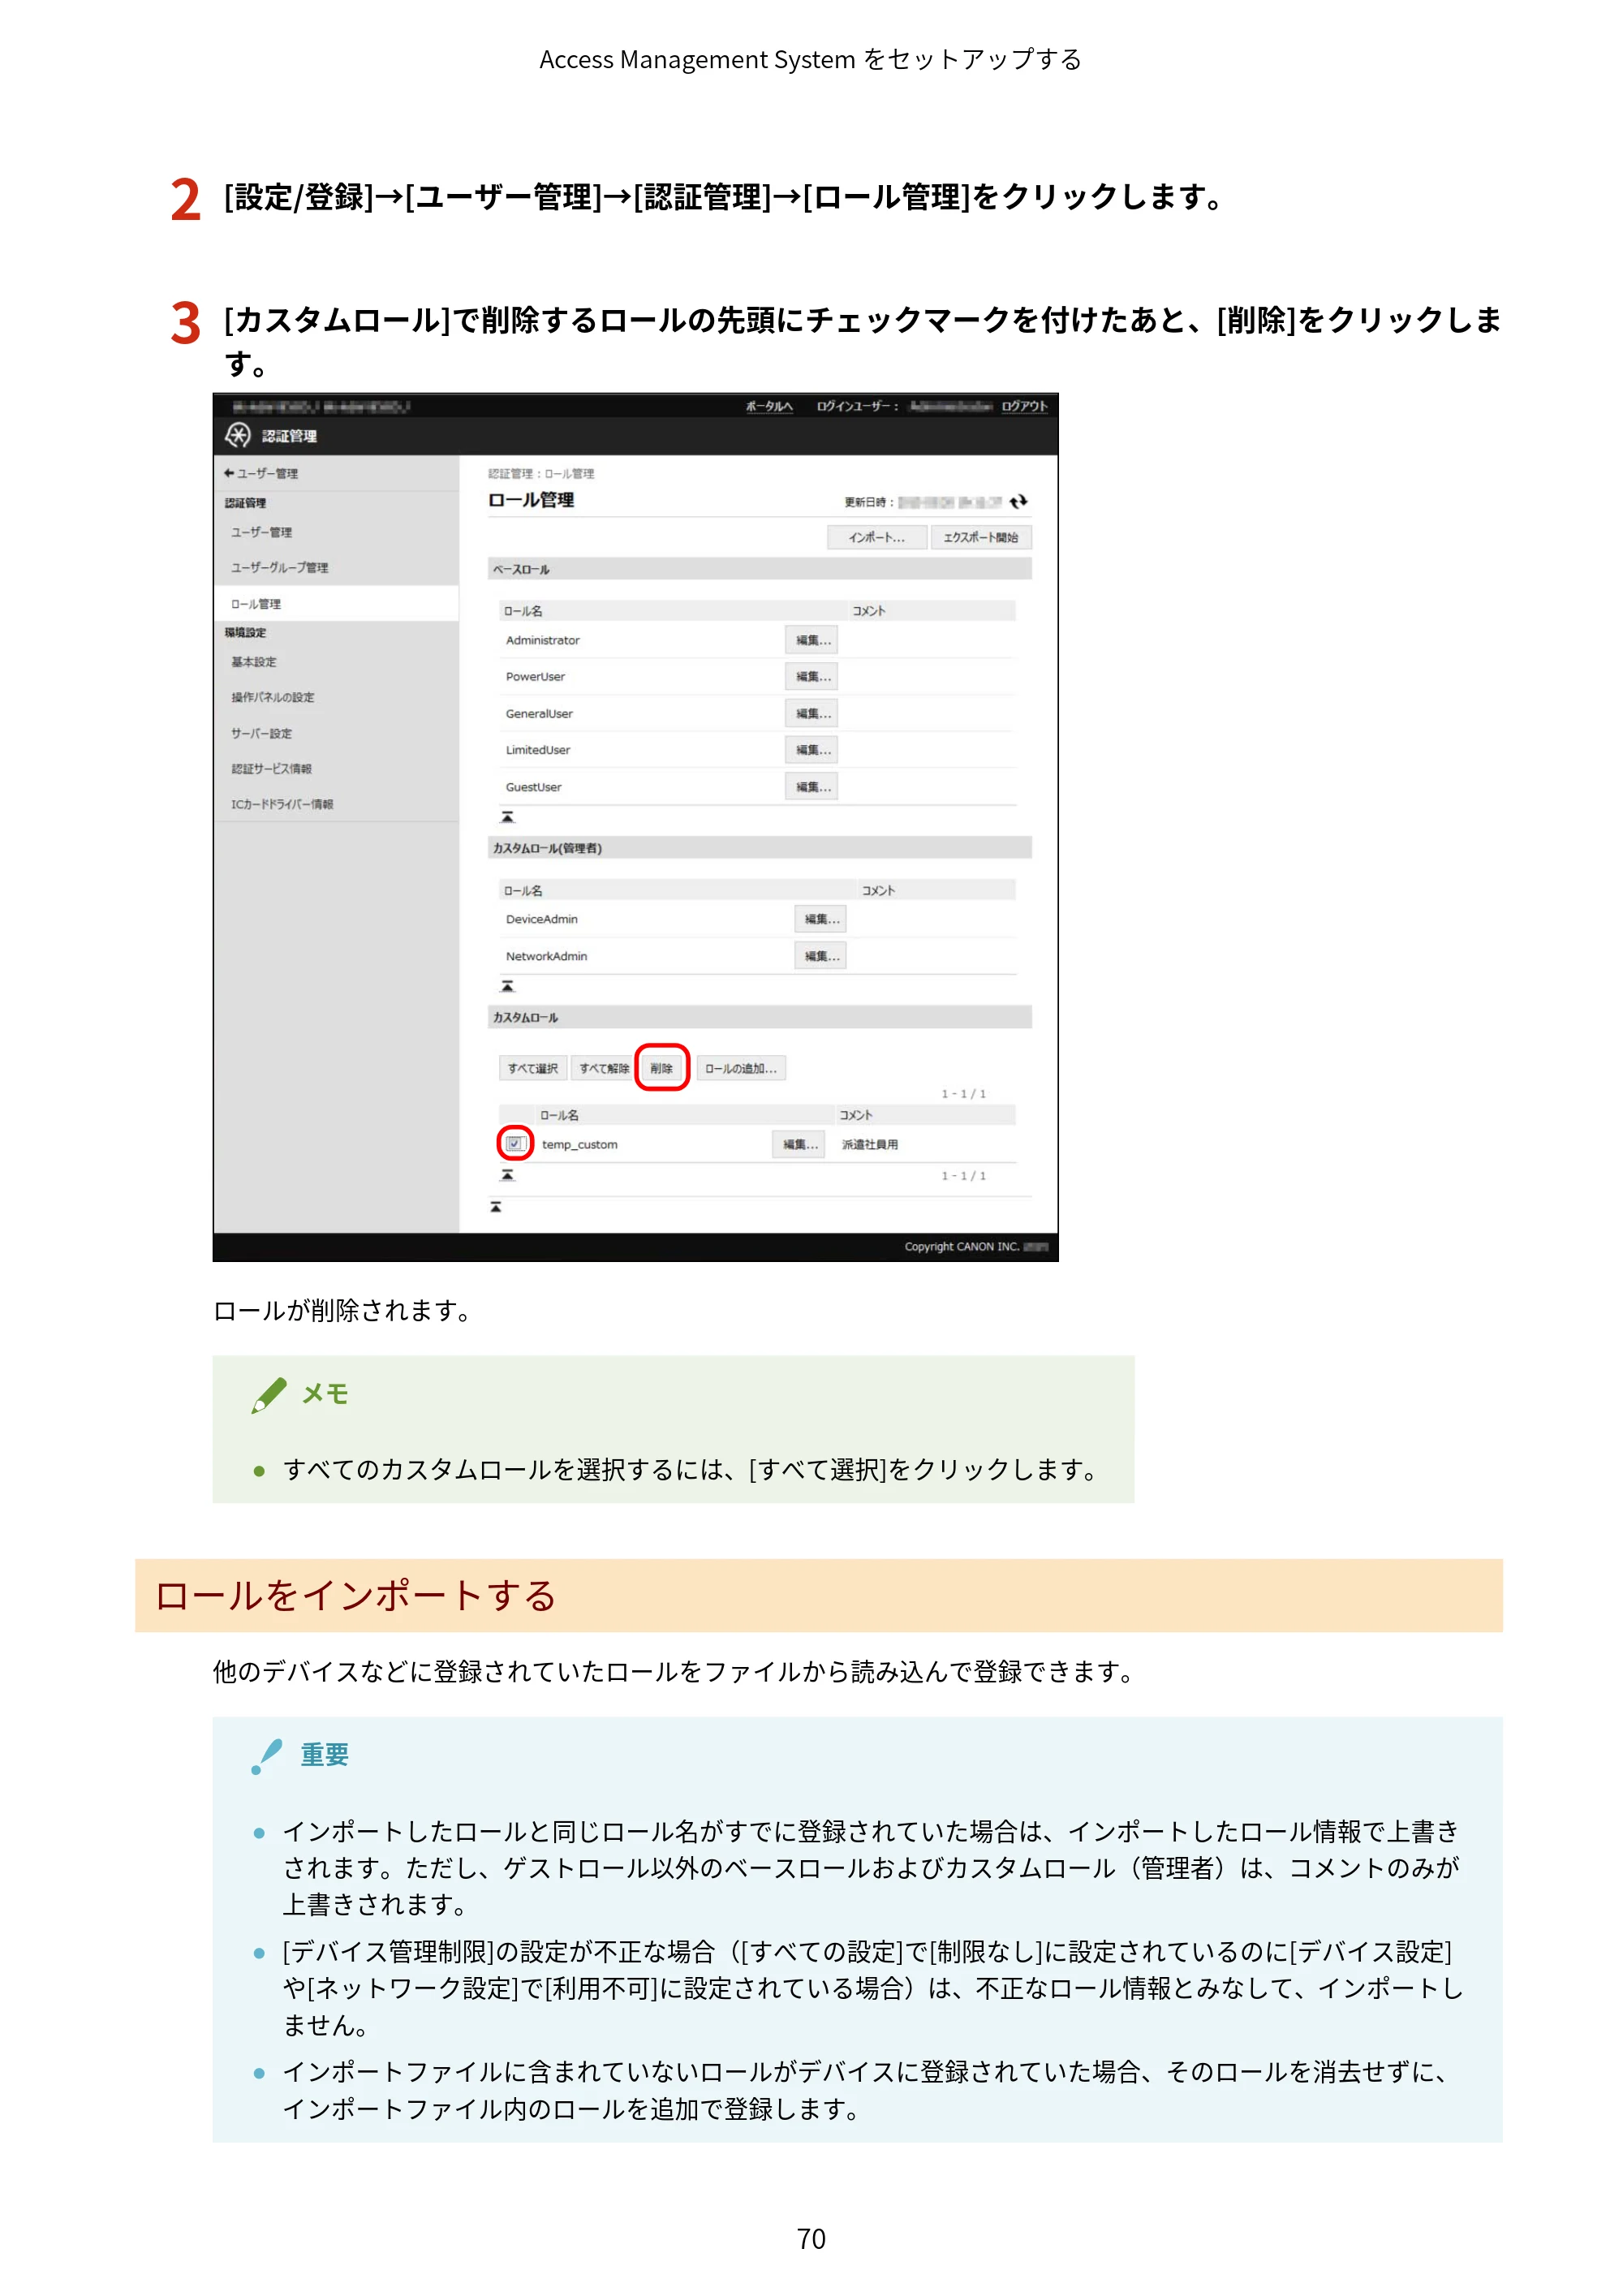Click the back-to-top arrow under ベースロール table
1623x2296 pixels.
[507, 817]
